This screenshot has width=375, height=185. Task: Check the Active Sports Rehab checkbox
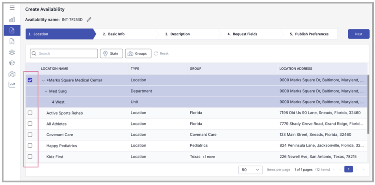tap(30, 113)
